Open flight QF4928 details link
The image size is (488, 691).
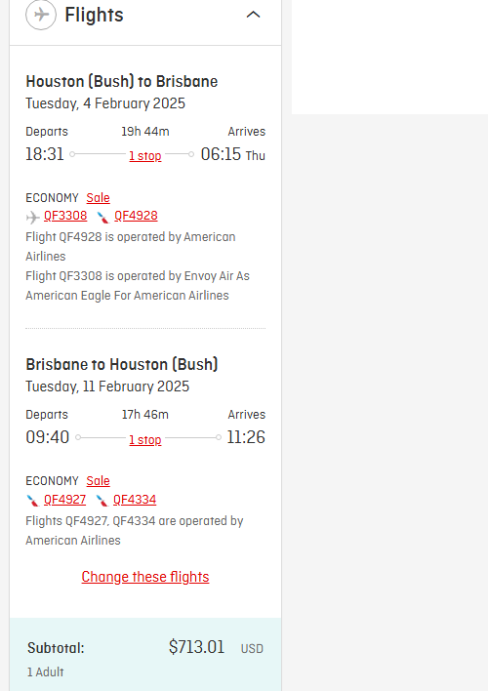pos(136,216)
